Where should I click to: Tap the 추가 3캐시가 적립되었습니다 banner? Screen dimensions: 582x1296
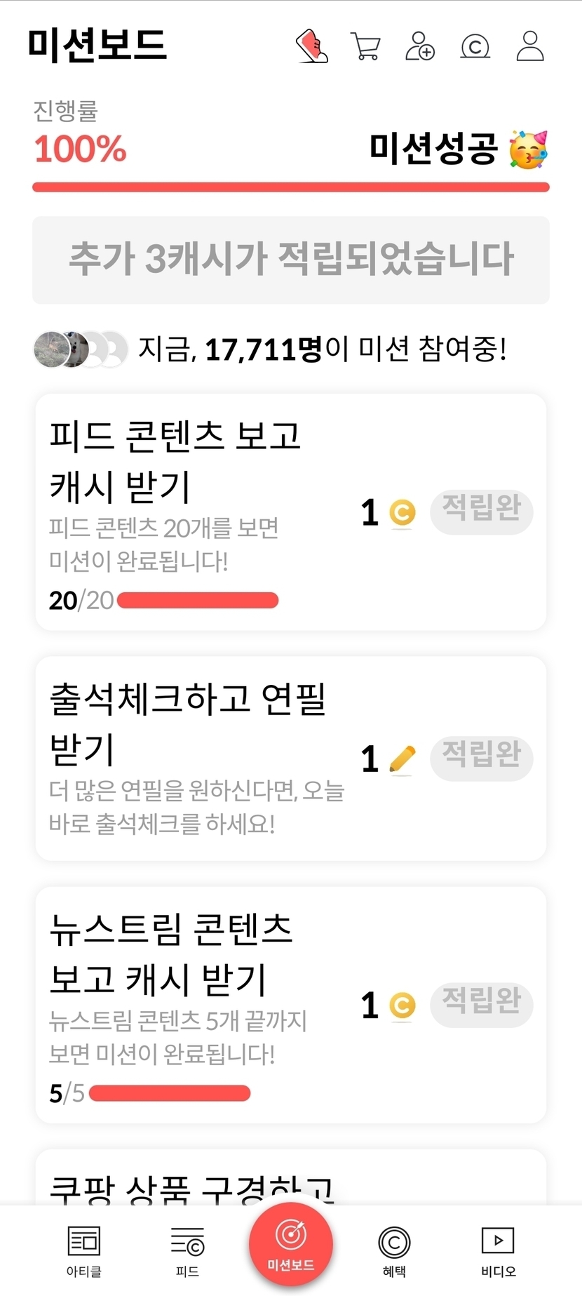point(291,260)
